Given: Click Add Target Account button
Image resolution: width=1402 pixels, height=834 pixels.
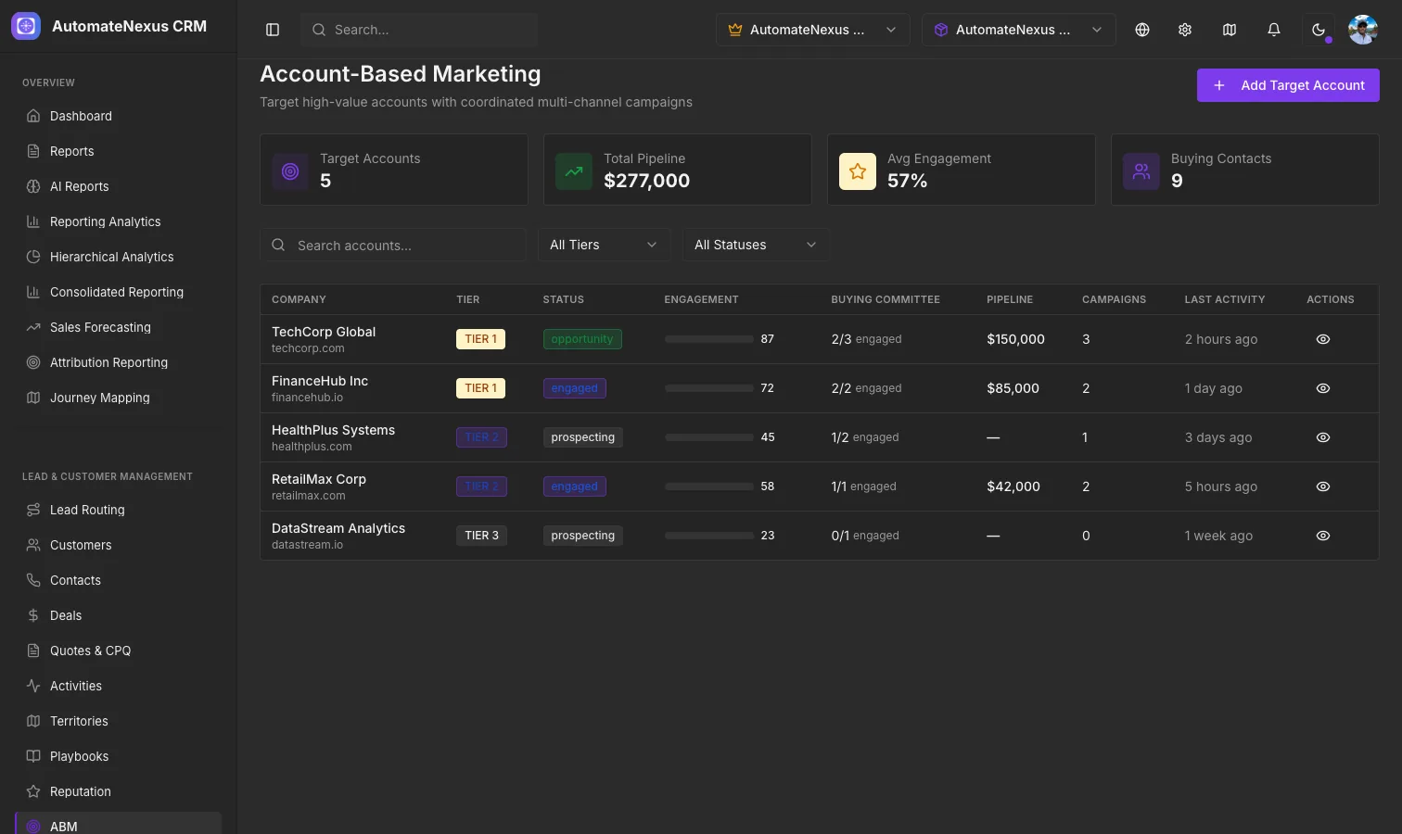Looking at the screenshot, I should pos(1288,85).
